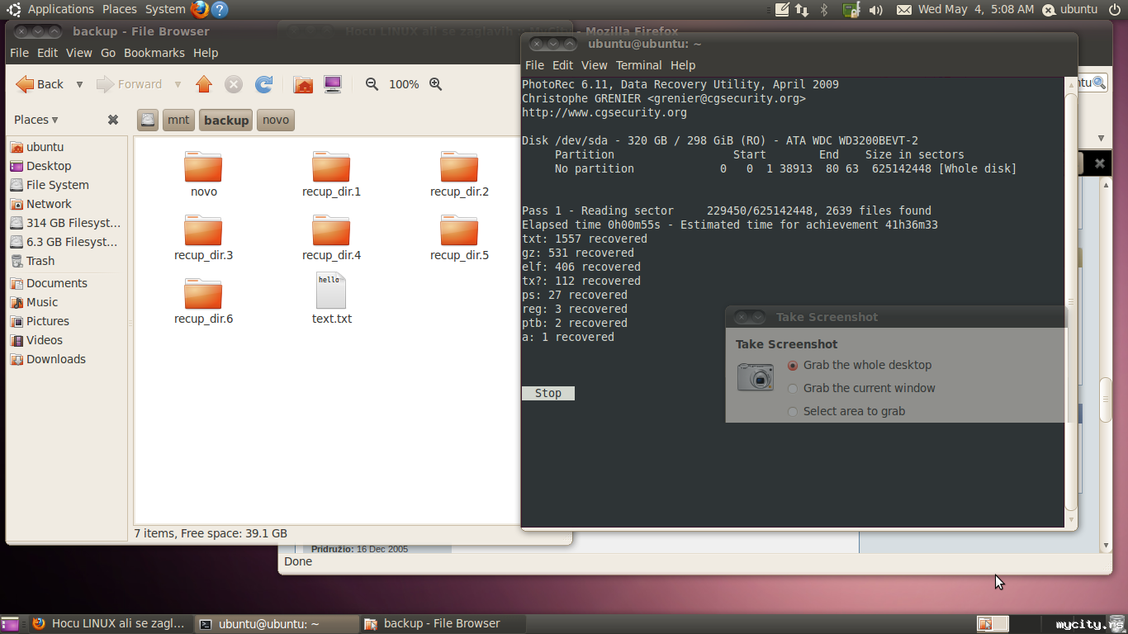Zoom out using the magnifier minus icon

click(x=372, y=84)
